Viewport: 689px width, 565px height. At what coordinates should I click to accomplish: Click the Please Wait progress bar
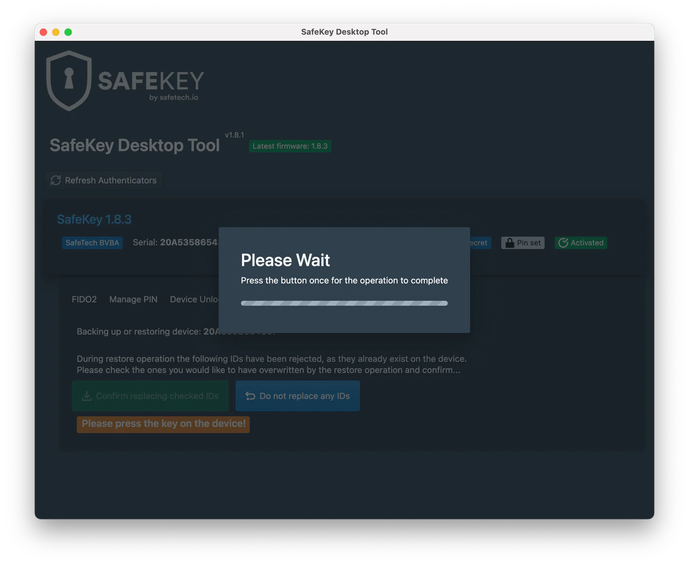[x=344, y=303]
